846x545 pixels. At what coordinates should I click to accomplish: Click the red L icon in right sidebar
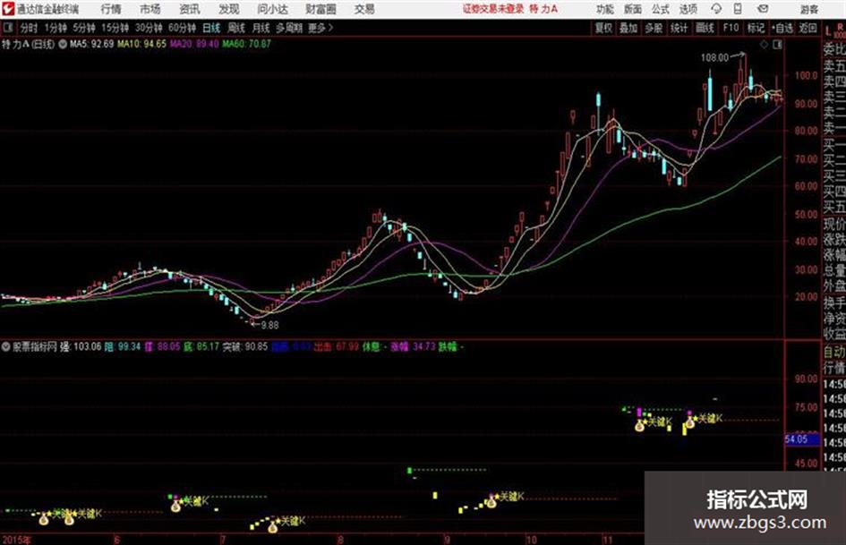click(828, 31)
